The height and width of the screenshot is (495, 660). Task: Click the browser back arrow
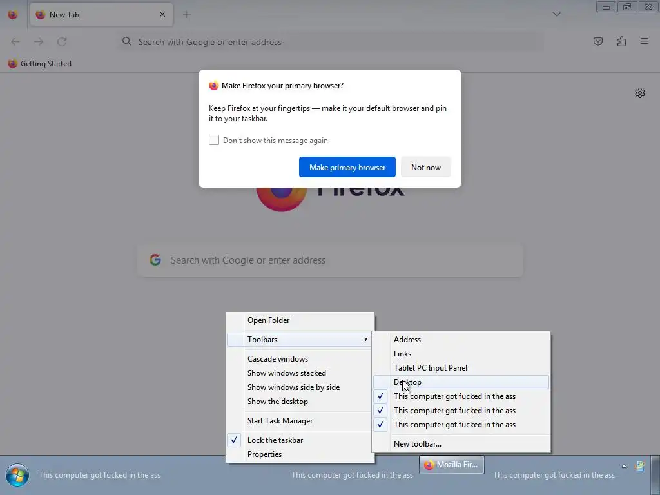pyautogui.click(x=15, y=42)
